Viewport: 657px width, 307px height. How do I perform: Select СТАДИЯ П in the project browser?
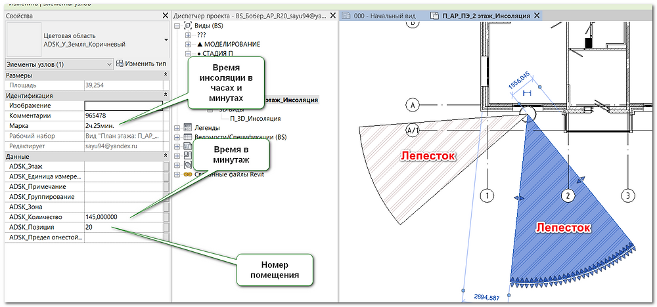click(218, 54)
